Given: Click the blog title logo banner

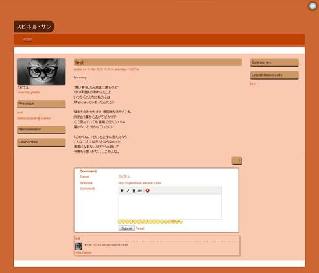Looking at the screenshot, I should [x=34, y=27].
